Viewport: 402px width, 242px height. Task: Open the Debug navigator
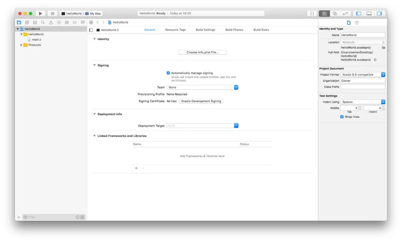[67, 22]
